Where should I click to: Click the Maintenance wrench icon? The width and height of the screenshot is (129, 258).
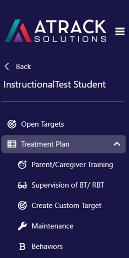click(22, 226)
